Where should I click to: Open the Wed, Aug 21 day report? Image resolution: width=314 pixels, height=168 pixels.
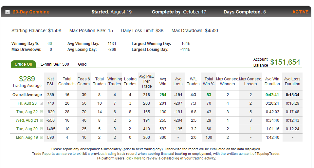pos(27,120)
